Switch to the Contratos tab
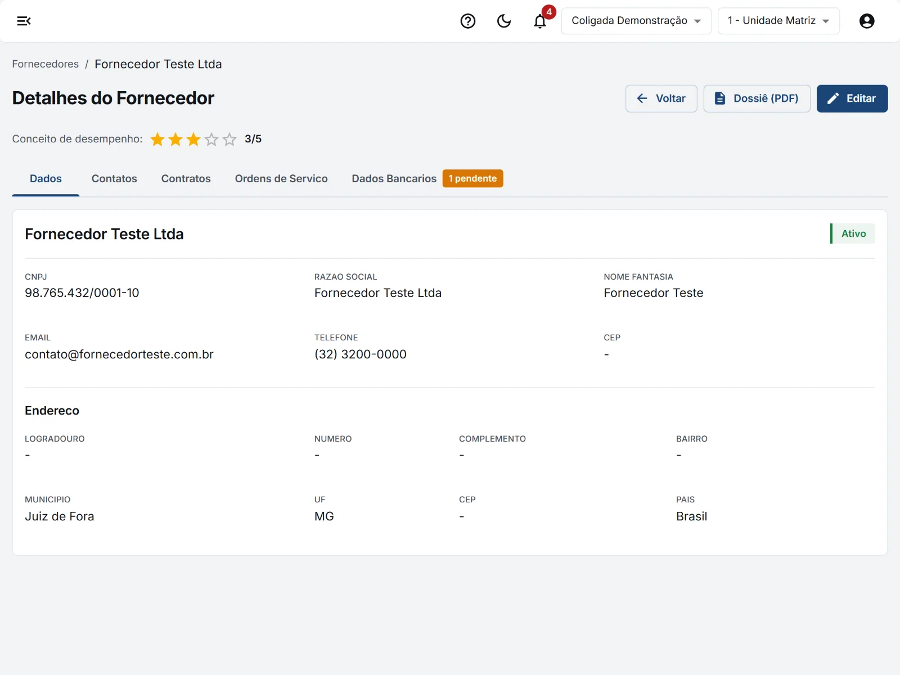900x675 pixels. click(x=186, y=178)
